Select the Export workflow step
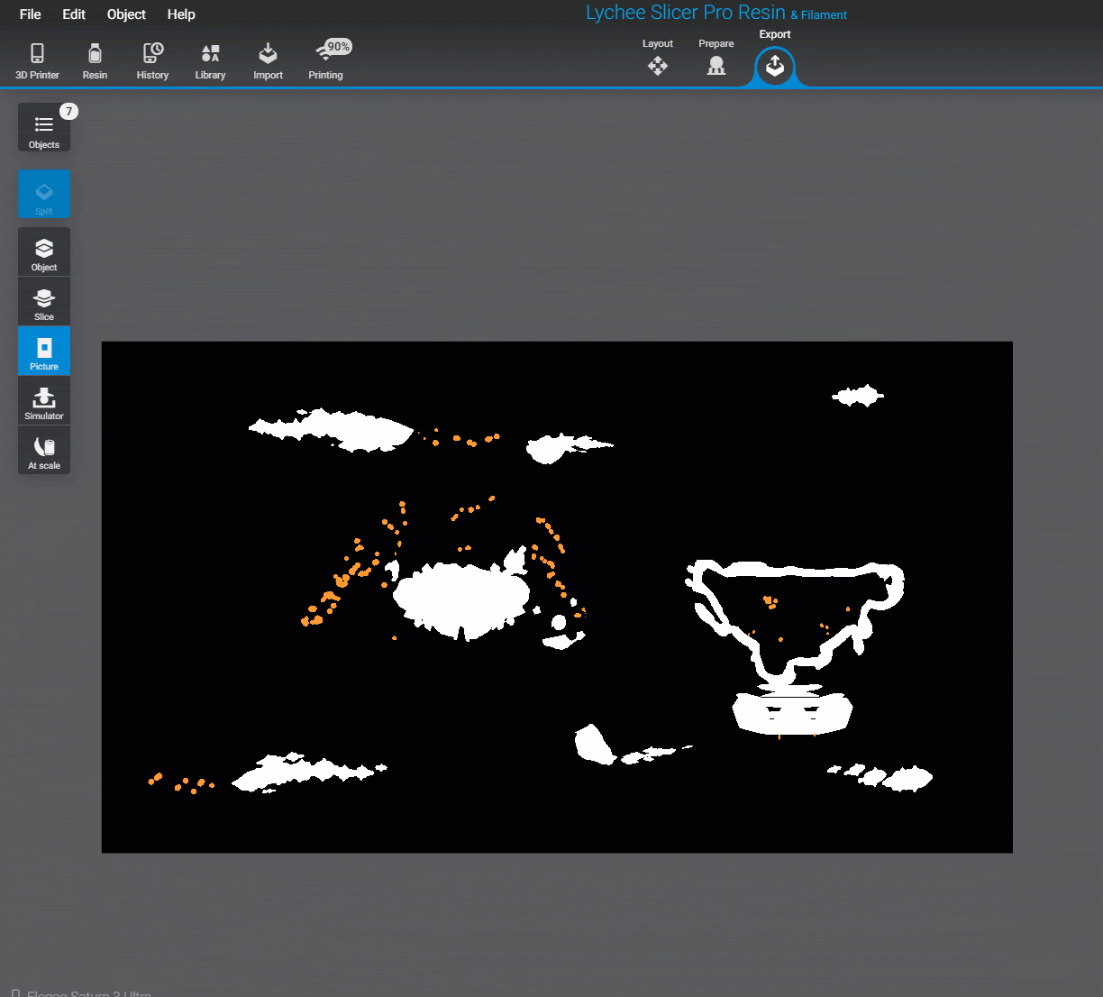Screen dimensions: 1103x997 click(x=774, y=65)
